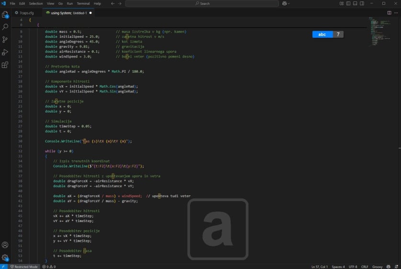401x269 pixels.
Task: Click the '// Simulacija' comment
Action: (x=58, y=121)
